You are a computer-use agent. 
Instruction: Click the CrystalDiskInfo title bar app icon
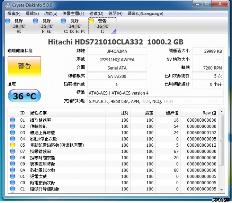tap(8, 5)
